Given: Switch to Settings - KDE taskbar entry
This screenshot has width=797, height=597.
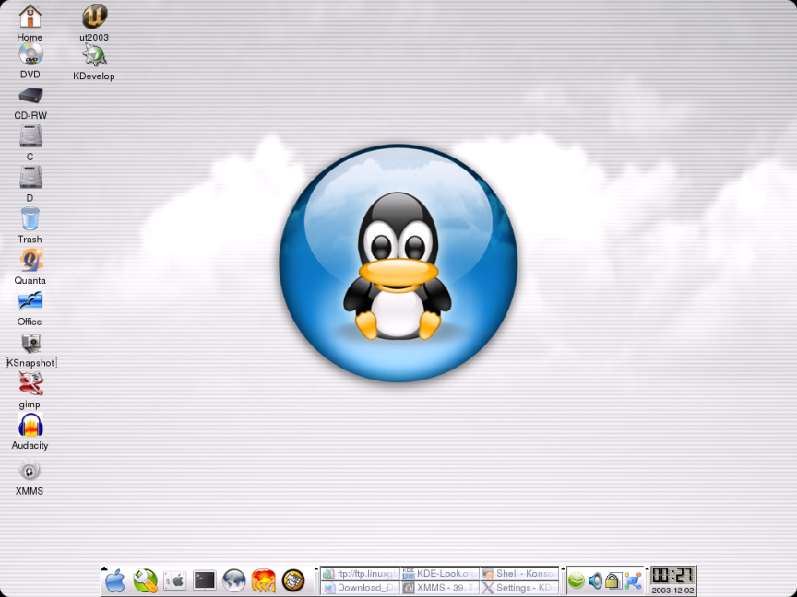Looking at the screenshot, I should (519, 588).
